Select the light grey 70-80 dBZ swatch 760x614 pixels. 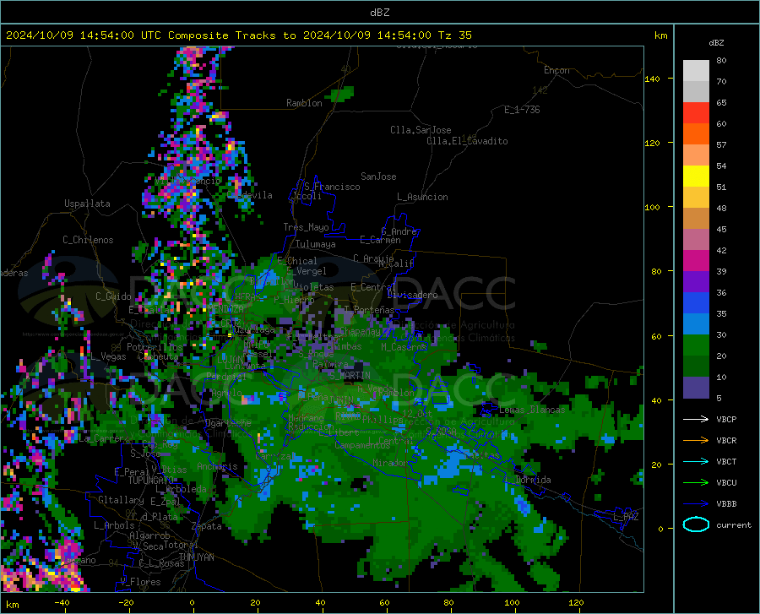click(696, 71)
